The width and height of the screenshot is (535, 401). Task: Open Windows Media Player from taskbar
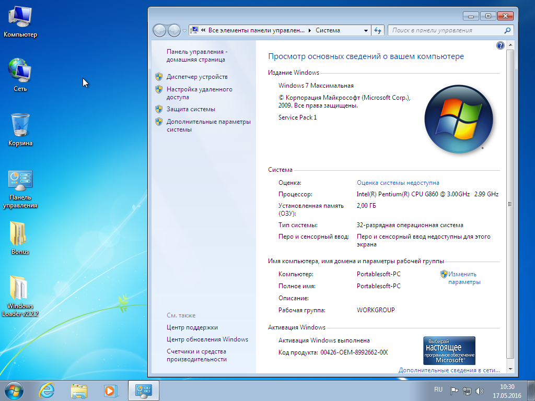coord(110,390)
